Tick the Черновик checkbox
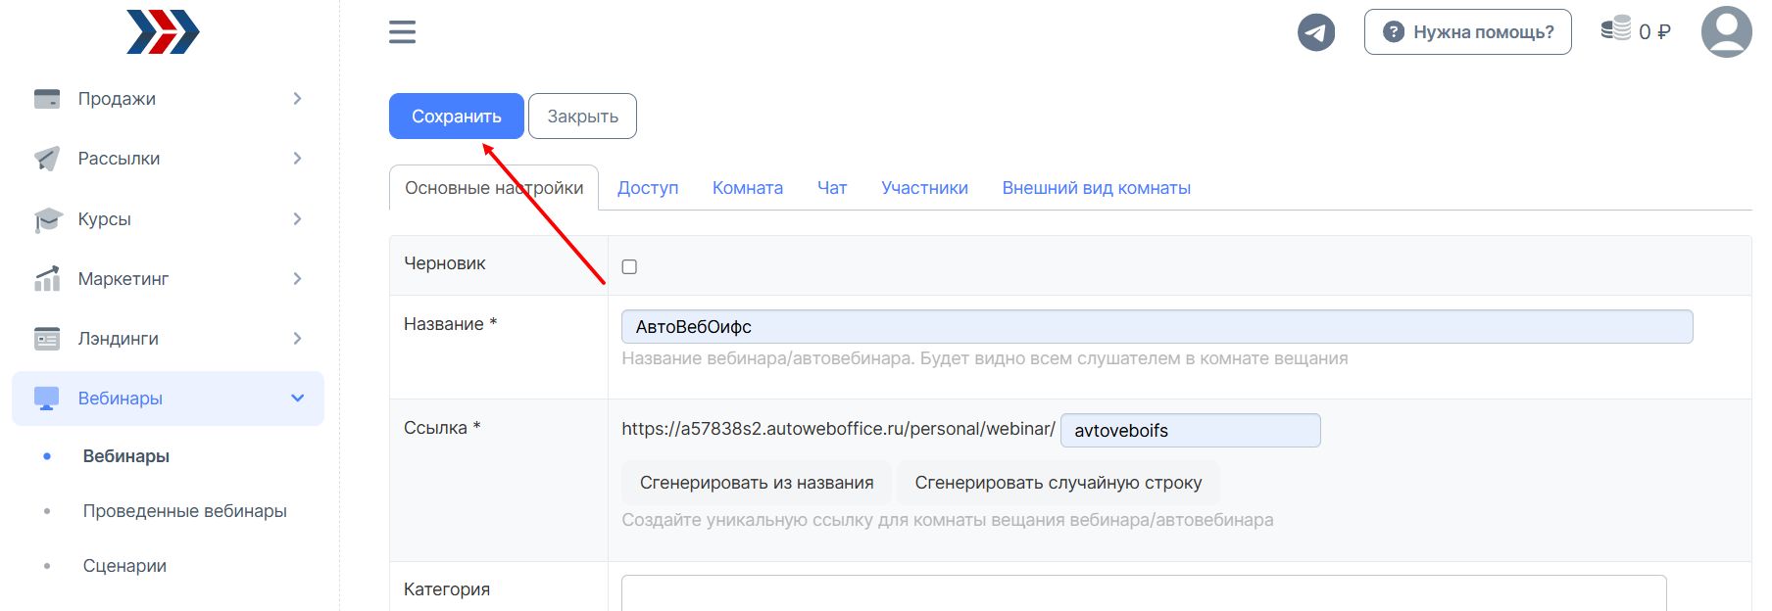This screenshot has height=611, width=1772. coord(629,266)
